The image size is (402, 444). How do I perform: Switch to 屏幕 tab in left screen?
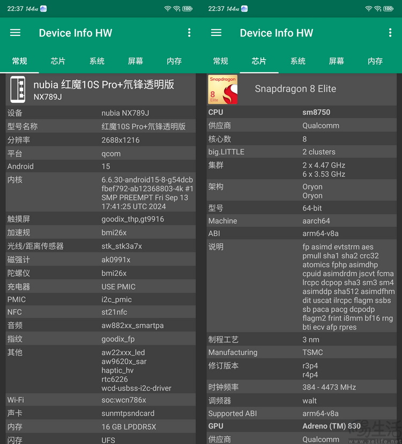pyautogui.click(x=136, y=61)
